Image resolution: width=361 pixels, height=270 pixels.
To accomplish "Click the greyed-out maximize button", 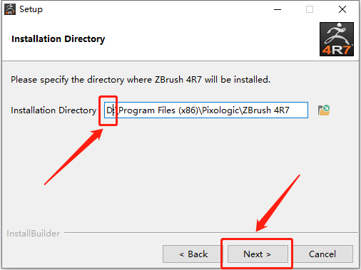I will coord(310,9).
